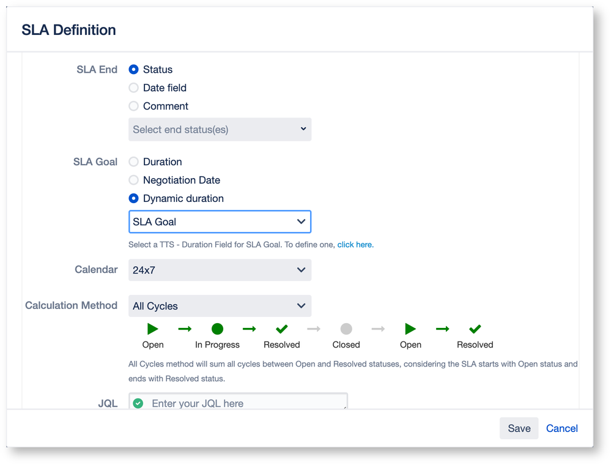Select the Status radio for SLA End
The image size is (611, 465).
pos(133,70)
